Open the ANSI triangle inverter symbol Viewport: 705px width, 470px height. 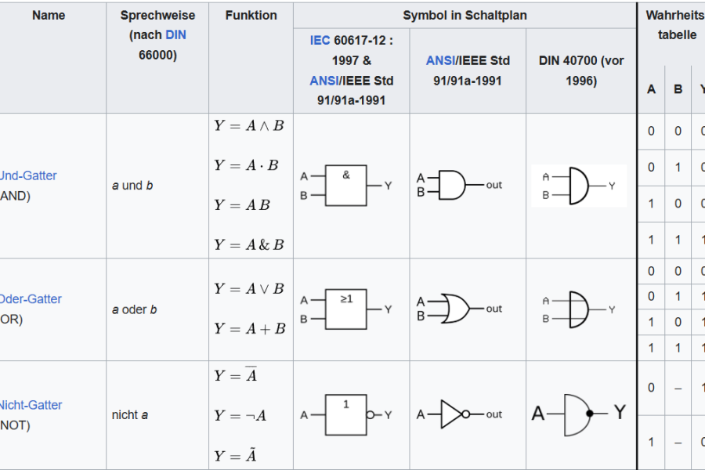tap(459, 414)
